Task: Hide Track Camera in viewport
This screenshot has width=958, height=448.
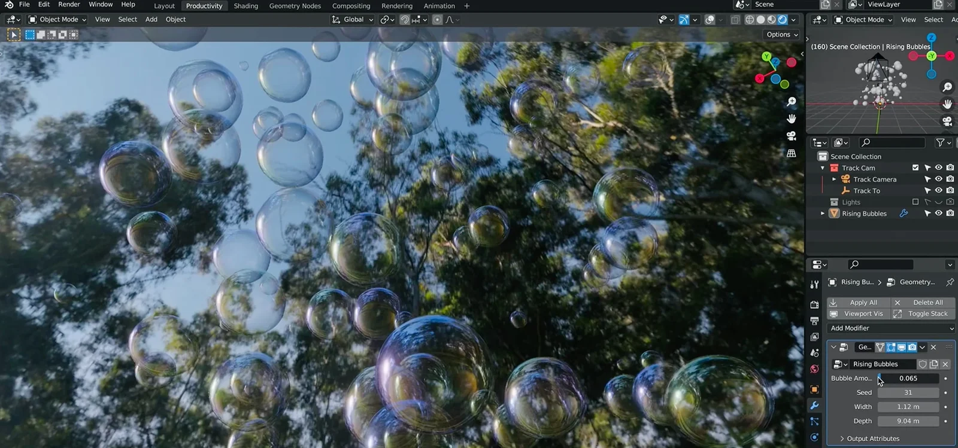Action: (x=939, y=179)
